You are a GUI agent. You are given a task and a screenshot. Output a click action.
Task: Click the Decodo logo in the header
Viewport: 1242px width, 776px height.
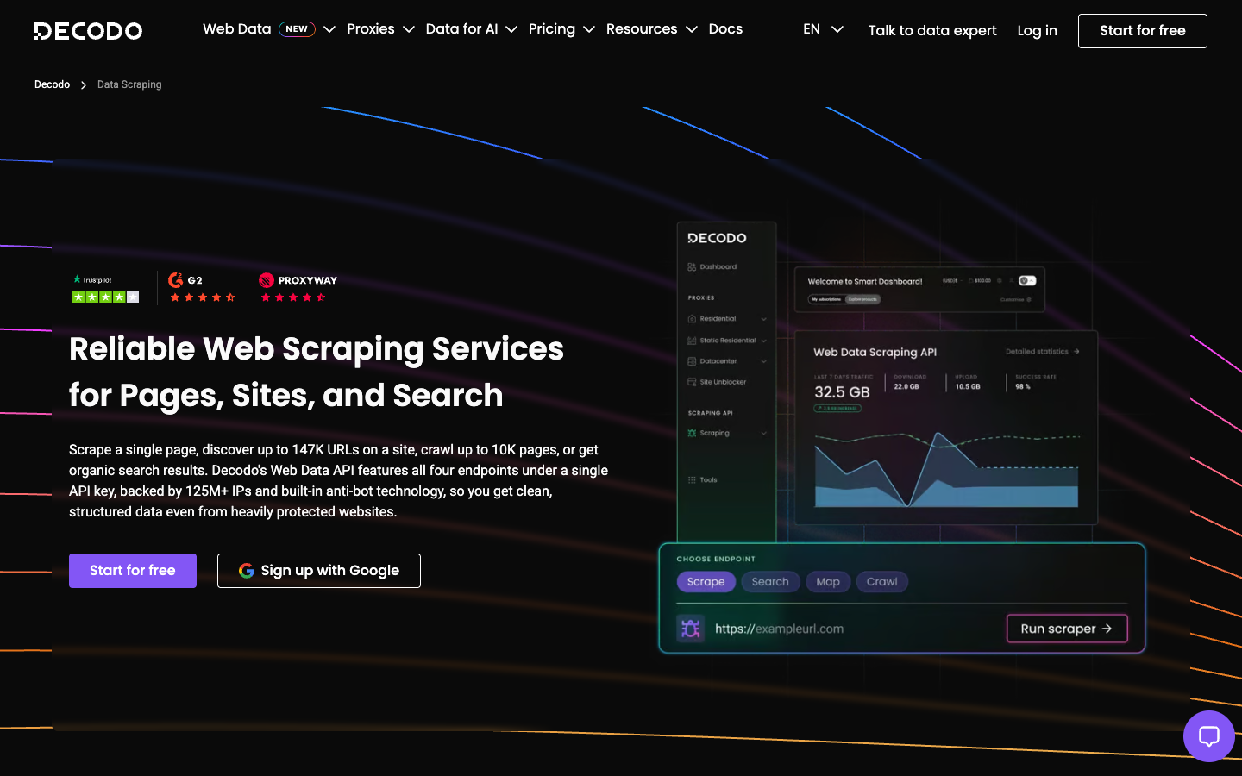pyautogui.click(x=88, y=31)
